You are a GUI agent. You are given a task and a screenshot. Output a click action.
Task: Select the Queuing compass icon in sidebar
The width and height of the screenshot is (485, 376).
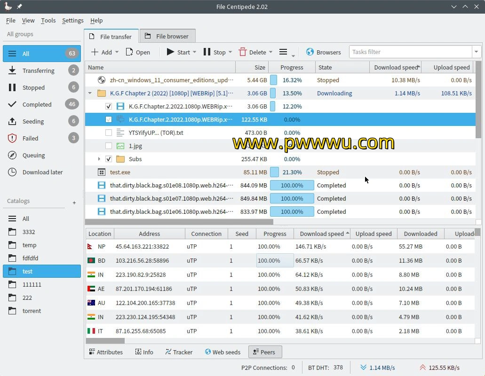point(12,155)
